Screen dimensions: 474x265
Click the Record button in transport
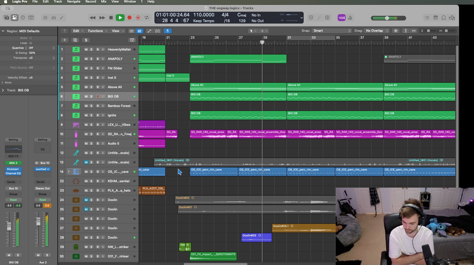130,18
